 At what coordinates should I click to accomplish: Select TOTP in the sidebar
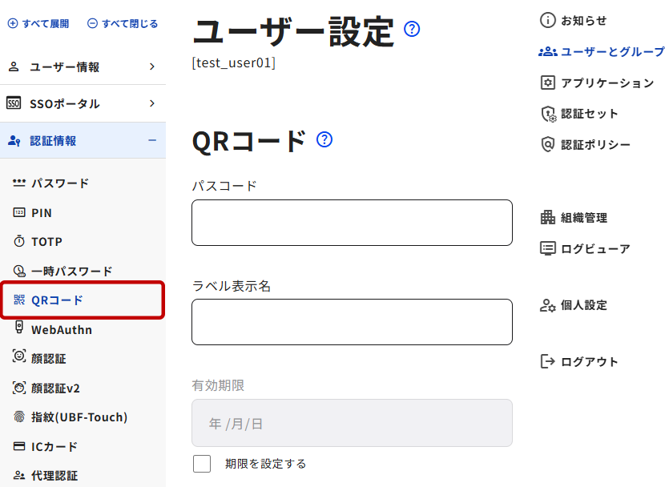tap(46, 242)
